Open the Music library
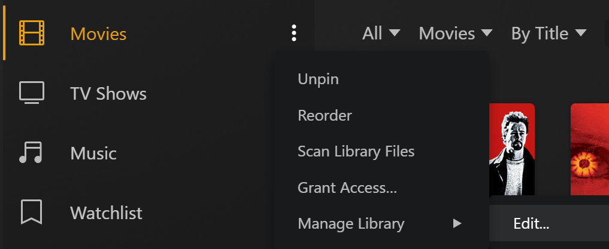Viewport: 609px width, 249px height. (93, 153)
